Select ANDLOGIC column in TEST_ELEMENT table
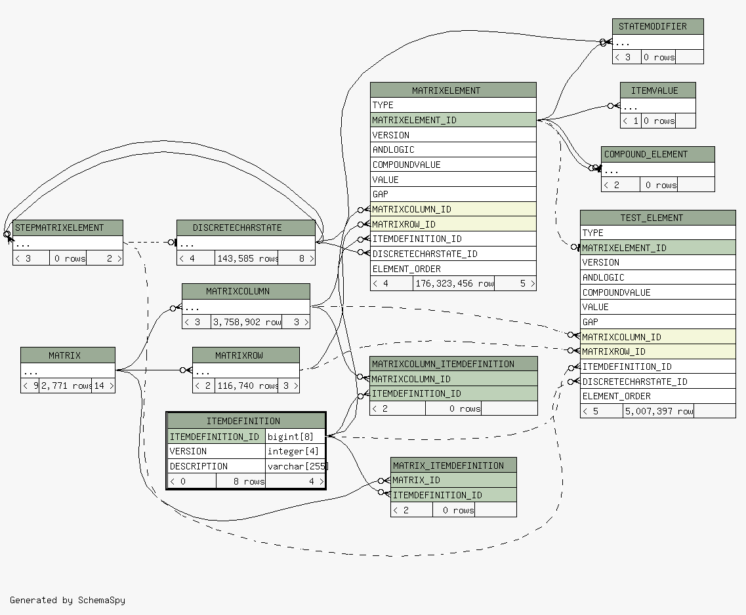This screenshot has height=615, width=746. click(x=658, y=277)
